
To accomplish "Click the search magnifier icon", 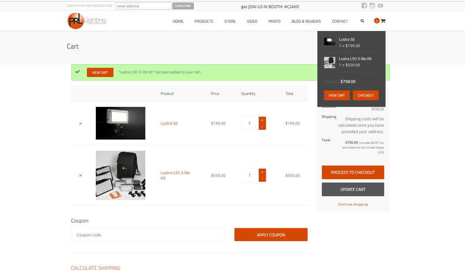I will (x=362, y=21).
